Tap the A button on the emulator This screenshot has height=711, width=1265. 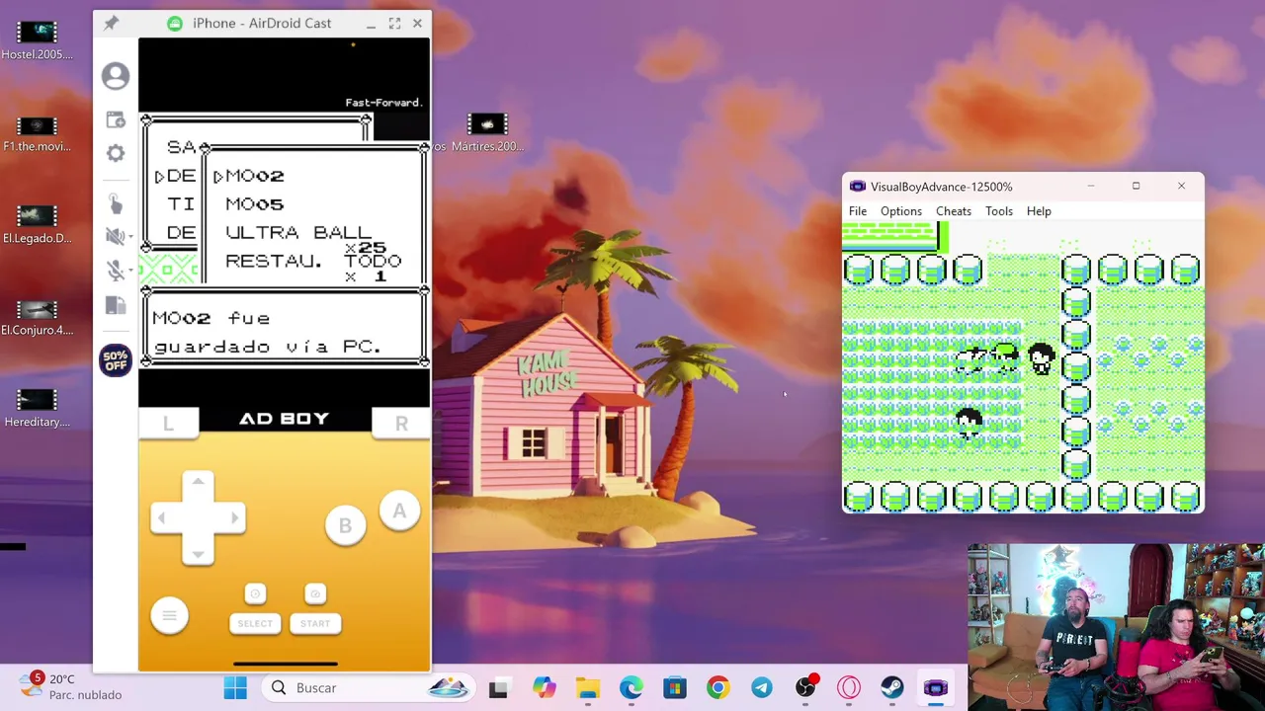(x=399, y=511)
